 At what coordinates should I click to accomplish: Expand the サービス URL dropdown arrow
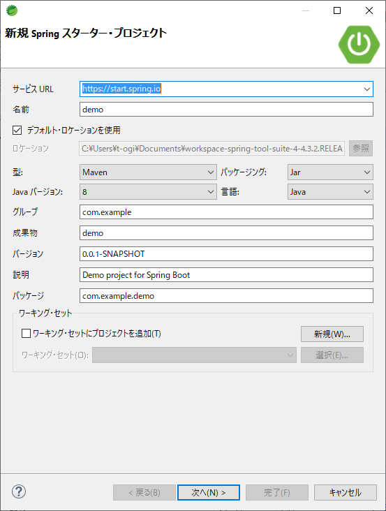click(x=366, y=89)
